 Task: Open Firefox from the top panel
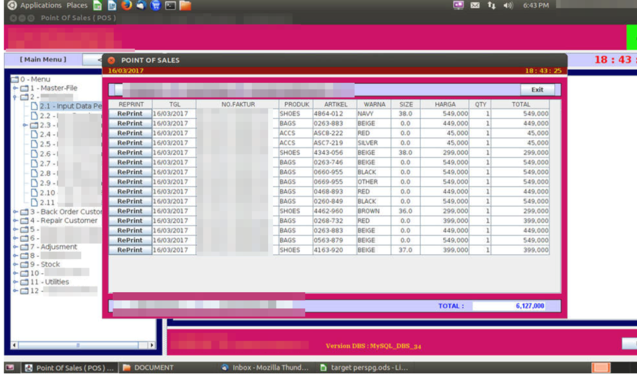coord(126,5)
